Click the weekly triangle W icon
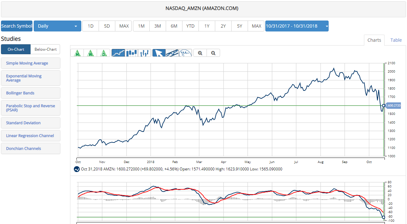 [90, 53]
